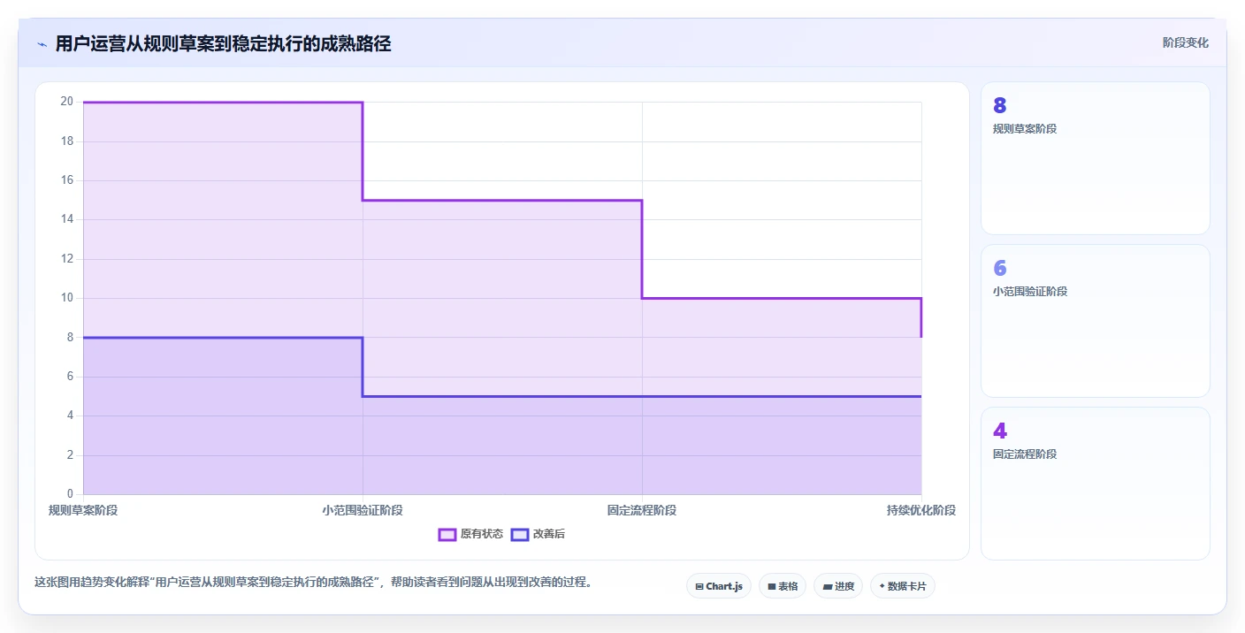Click the y-axis value 10
This screenshot has width=1245, height=633.
click(x=66, y=298)
